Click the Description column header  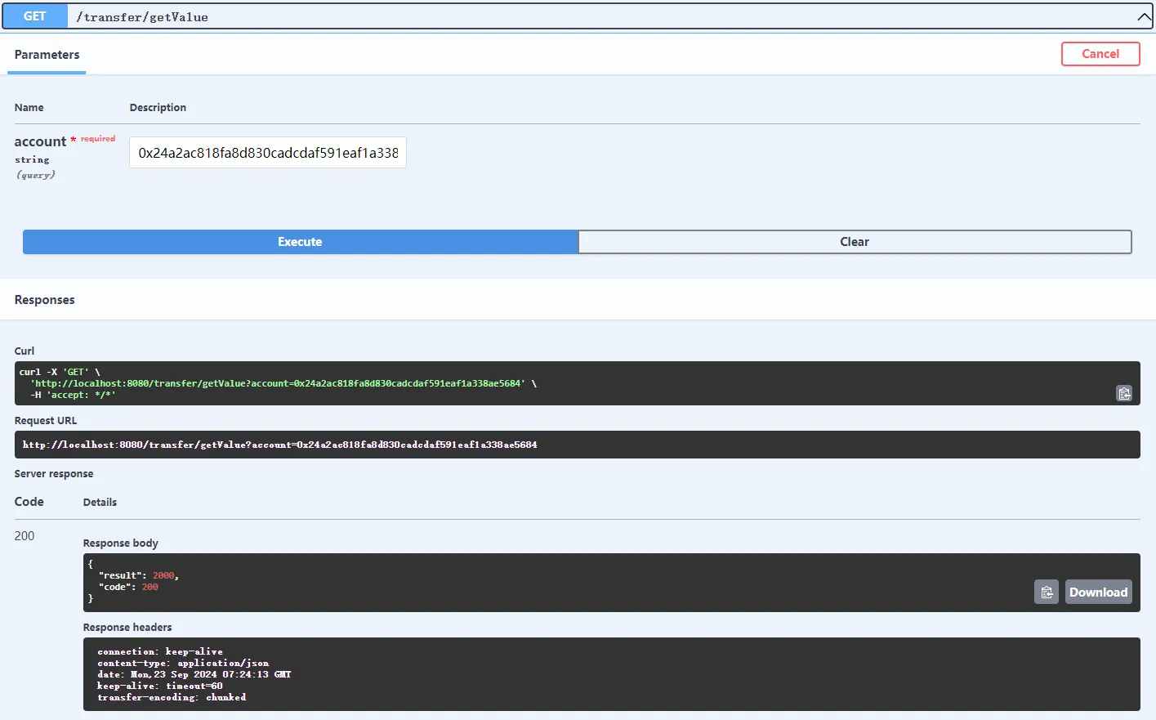tap(158, 108)
